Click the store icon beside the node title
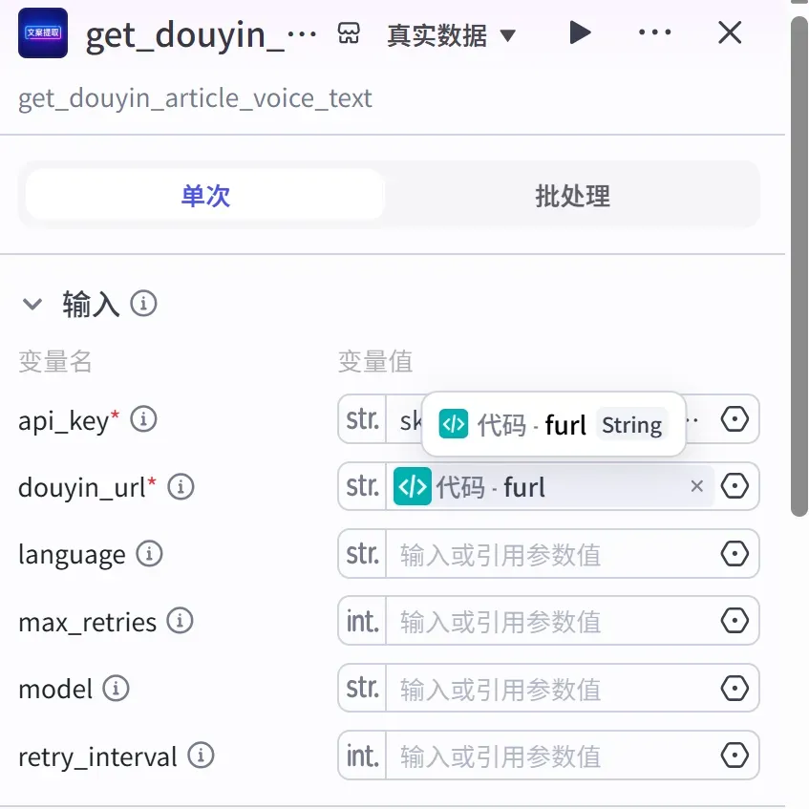Image resolution: width=809 pixels, height=809 pixels. pos(349,34)
